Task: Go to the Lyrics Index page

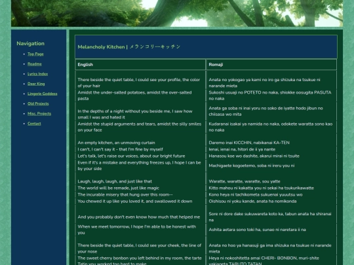Action: (38, 74)
